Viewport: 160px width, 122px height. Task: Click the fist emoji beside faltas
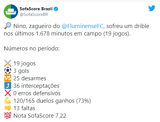tap(8, 108)
